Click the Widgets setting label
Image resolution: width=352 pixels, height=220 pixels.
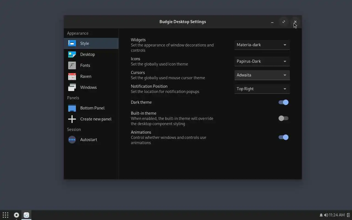pyautogui.click(x=138, y=40)
